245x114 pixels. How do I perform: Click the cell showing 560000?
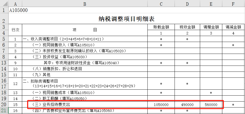pos(211,104)
